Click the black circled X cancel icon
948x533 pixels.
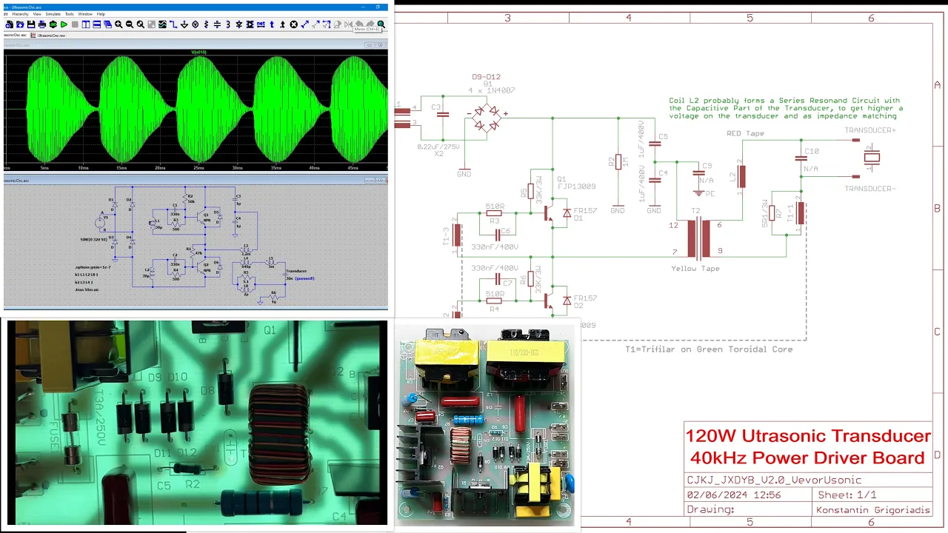click(x=294, y=24)
